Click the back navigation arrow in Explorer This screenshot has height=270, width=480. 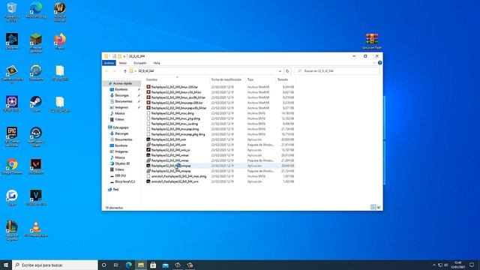click(x=106, y=71)
